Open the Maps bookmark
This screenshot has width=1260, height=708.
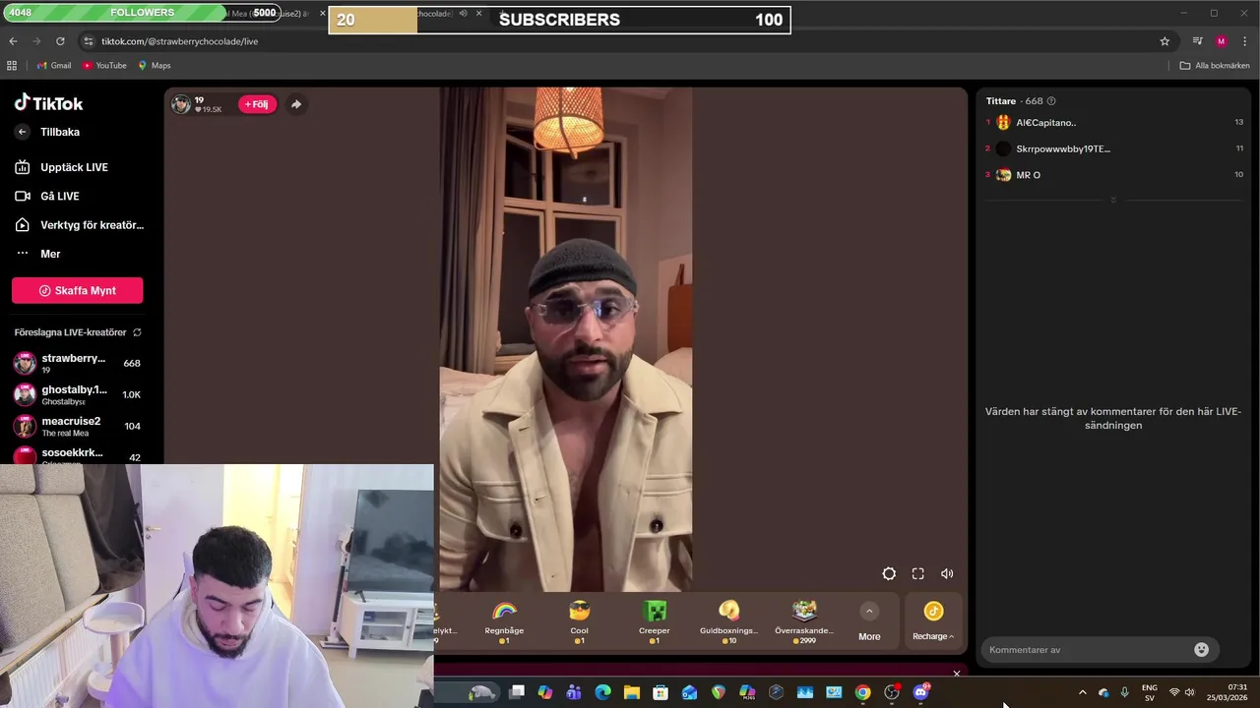point(155,66)
